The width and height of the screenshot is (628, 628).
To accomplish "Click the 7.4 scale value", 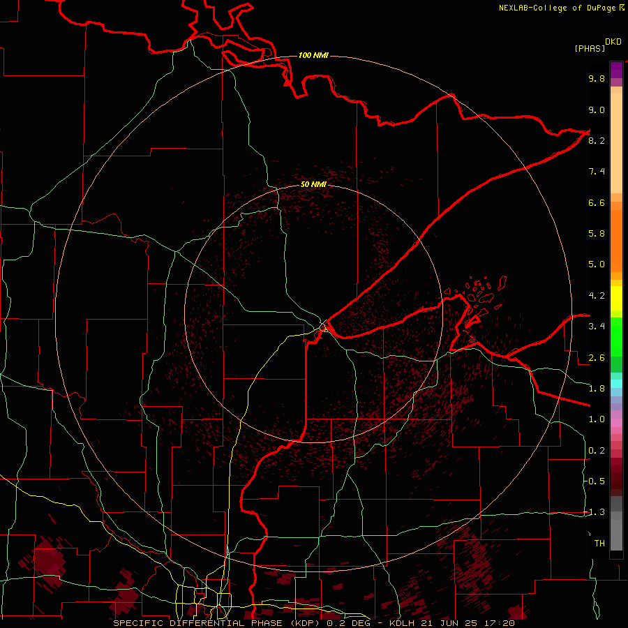I will tap(597, 172).
